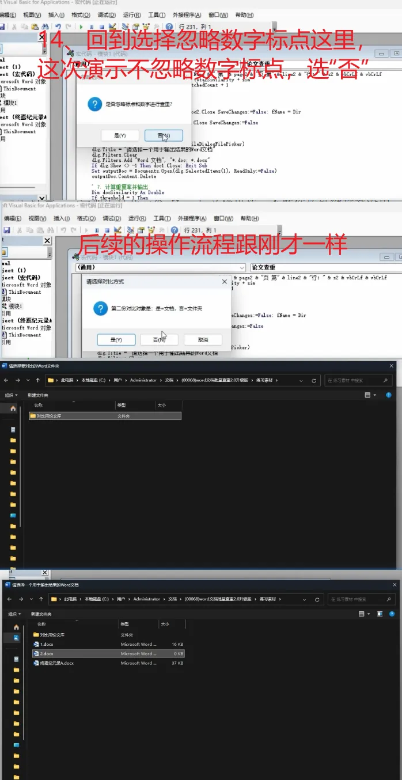Close the 请选择对比方式 dialog
Image resolution: width=402 pixels, height=780 pixels.
(225, 282)
